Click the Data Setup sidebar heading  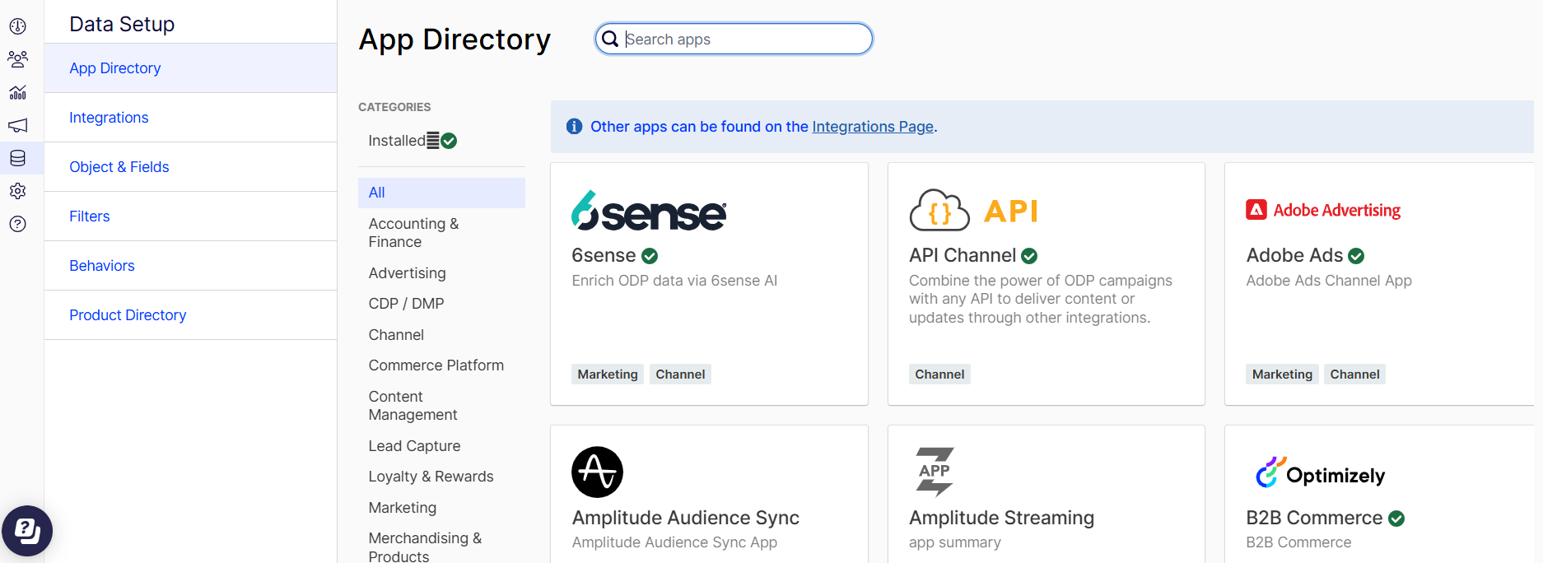[122, 24]
